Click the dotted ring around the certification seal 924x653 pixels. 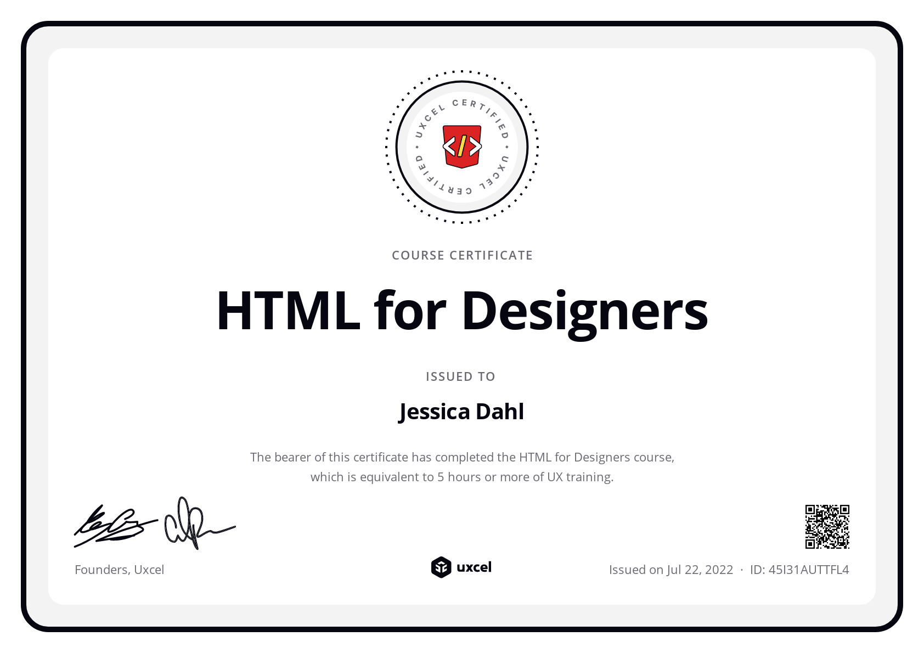461,72
